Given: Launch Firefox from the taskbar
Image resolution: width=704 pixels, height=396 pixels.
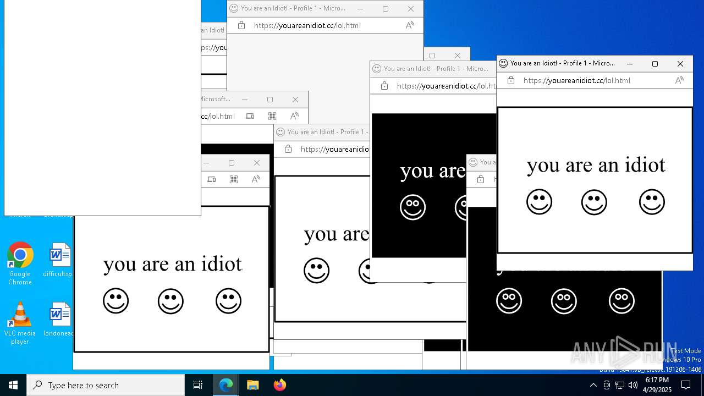Looking at the screenshot, I should pos(279,385).
